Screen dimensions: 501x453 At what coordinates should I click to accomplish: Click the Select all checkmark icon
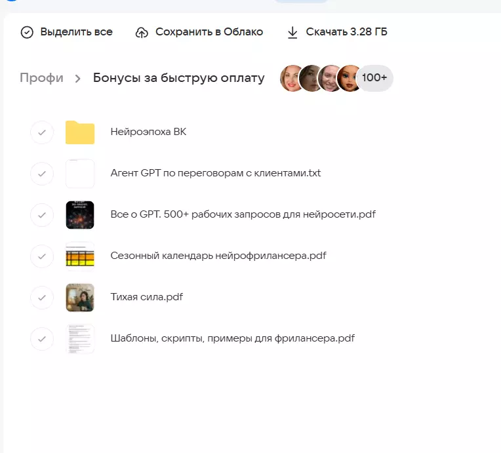tap(27, 32)
